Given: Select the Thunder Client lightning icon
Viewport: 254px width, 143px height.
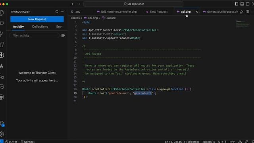Looking at the screenshot, I should [2, 55].
